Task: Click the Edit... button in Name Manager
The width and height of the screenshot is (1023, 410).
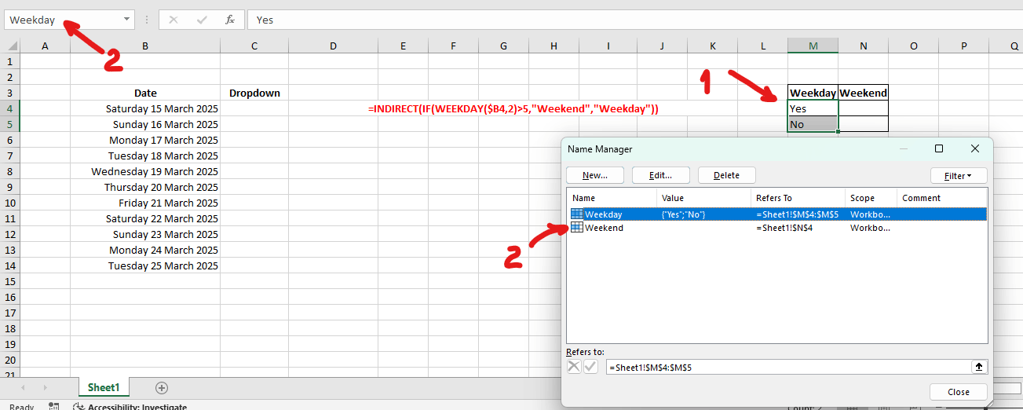Action: coord(661,176)
